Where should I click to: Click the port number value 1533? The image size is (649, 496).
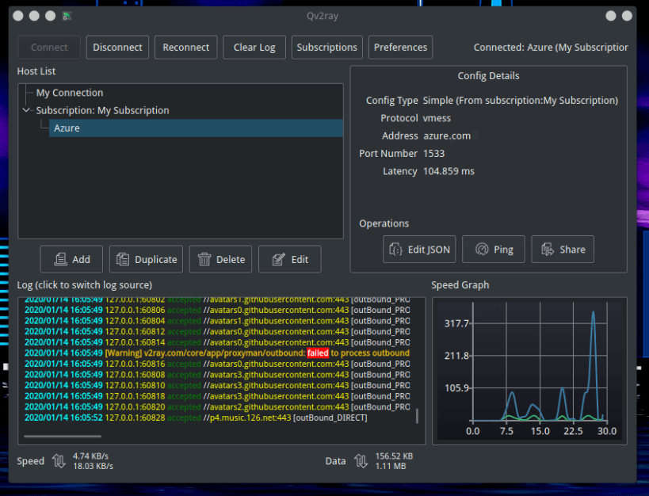pyautogui.click(x=433, y=154)
